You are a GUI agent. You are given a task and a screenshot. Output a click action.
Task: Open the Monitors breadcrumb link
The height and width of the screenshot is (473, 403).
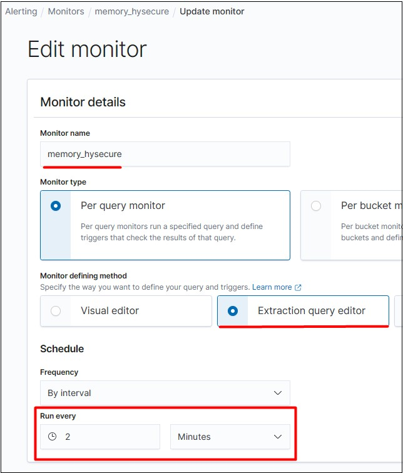pos(66,11)
